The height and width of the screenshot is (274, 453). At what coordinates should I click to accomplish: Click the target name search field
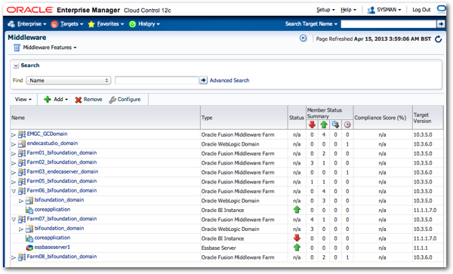tap(388, 24)
